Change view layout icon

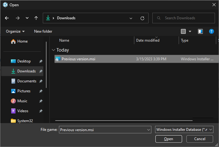point(183,31)
